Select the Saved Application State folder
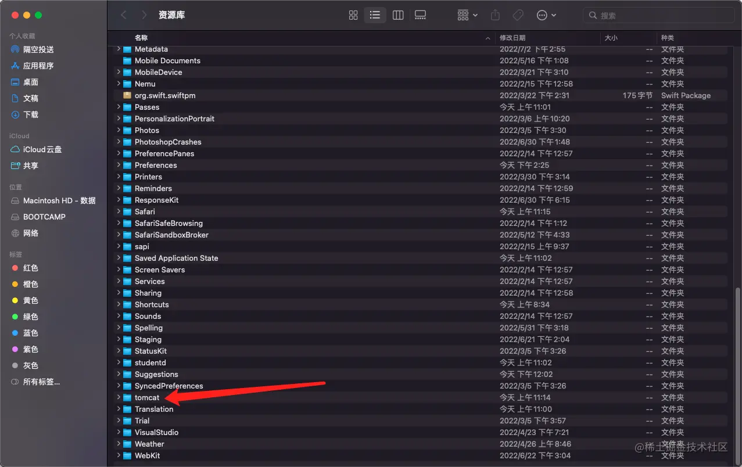Image resolution: width=742 pixels, height=467 pixels. point(421,258)
